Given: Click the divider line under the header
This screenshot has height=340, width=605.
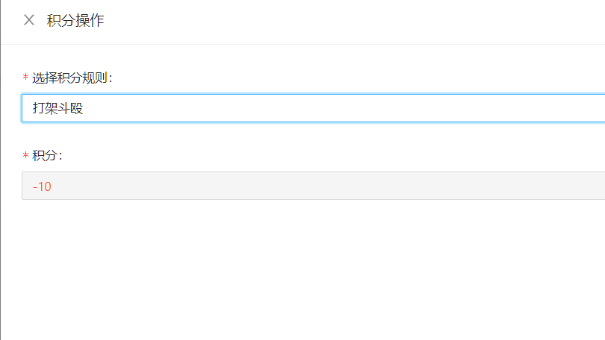Looking at the screenshot, I should coord(303,44).
